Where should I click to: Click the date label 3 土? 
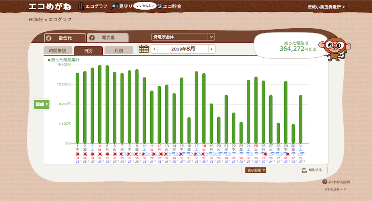[x=92, y=148]
